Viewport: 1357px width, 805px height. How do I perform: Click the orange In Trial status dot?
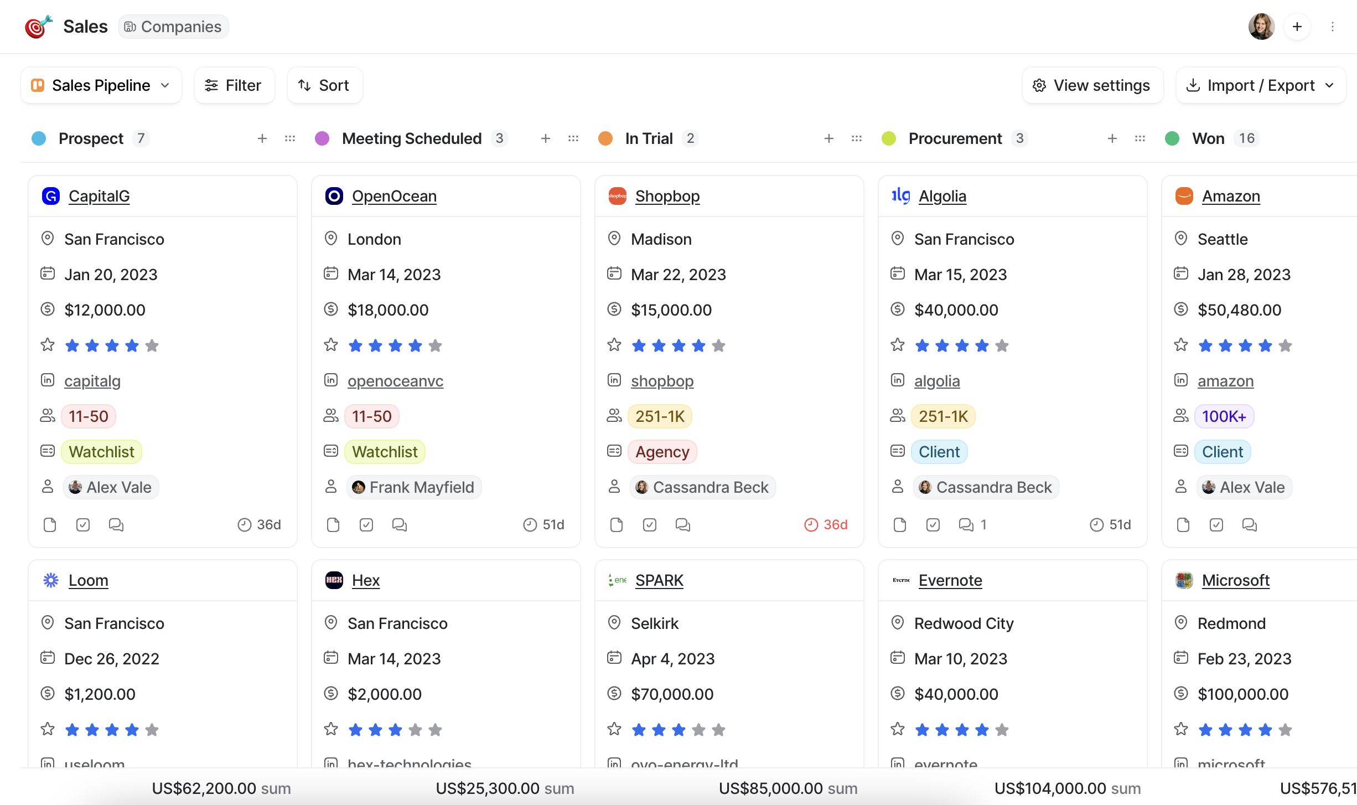coord(605,138)
